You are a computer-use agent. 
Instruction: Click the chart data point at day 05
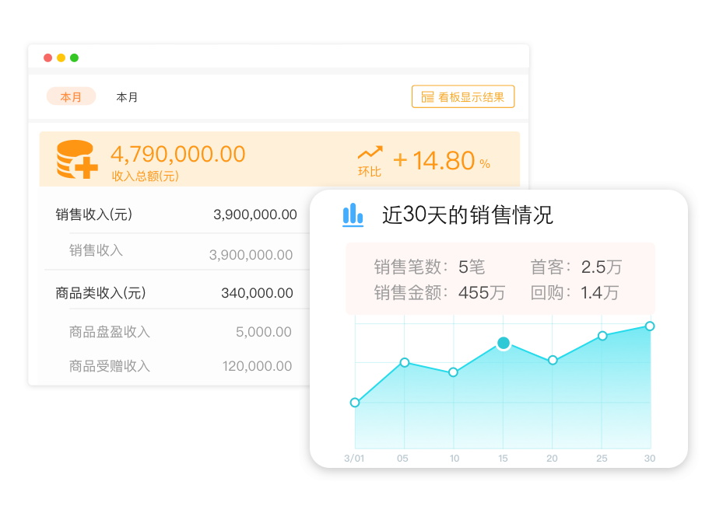(405, 362)
